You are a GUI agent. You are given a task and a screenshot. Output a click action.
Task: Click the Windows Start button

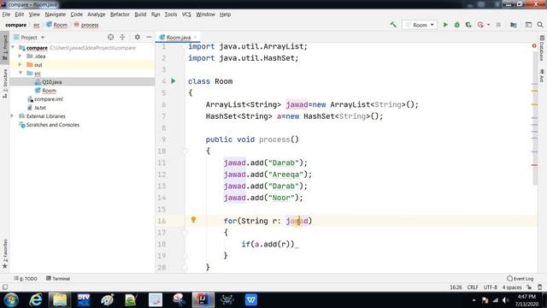(11, 300)
